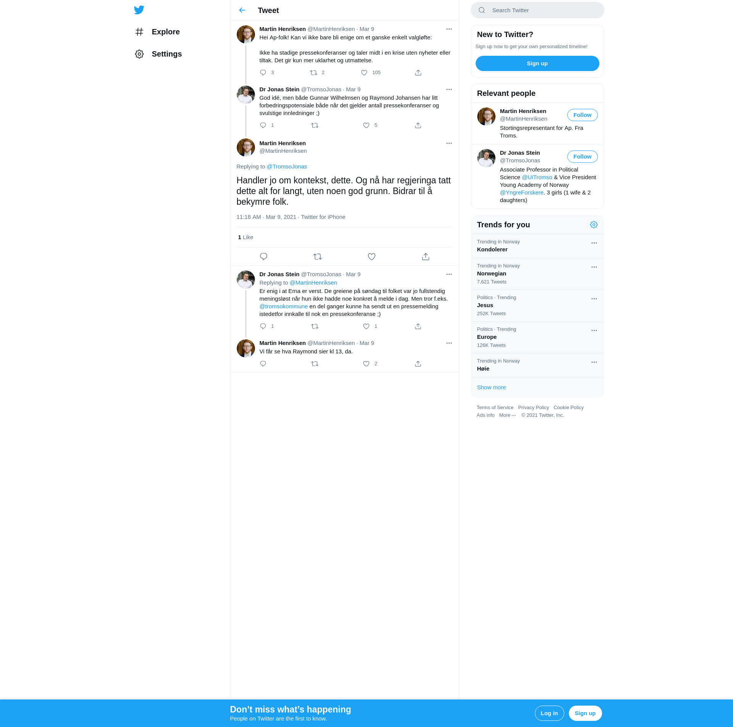Screen dimensions: 733x727
Task: Like the Vi får se hva Raymond tweet
Action: [366, 364]
